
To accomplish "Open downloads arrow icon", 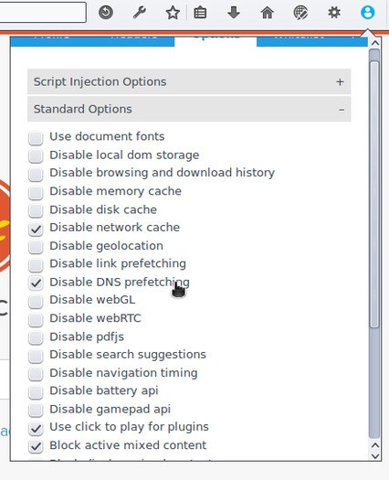I will [234, 13].
